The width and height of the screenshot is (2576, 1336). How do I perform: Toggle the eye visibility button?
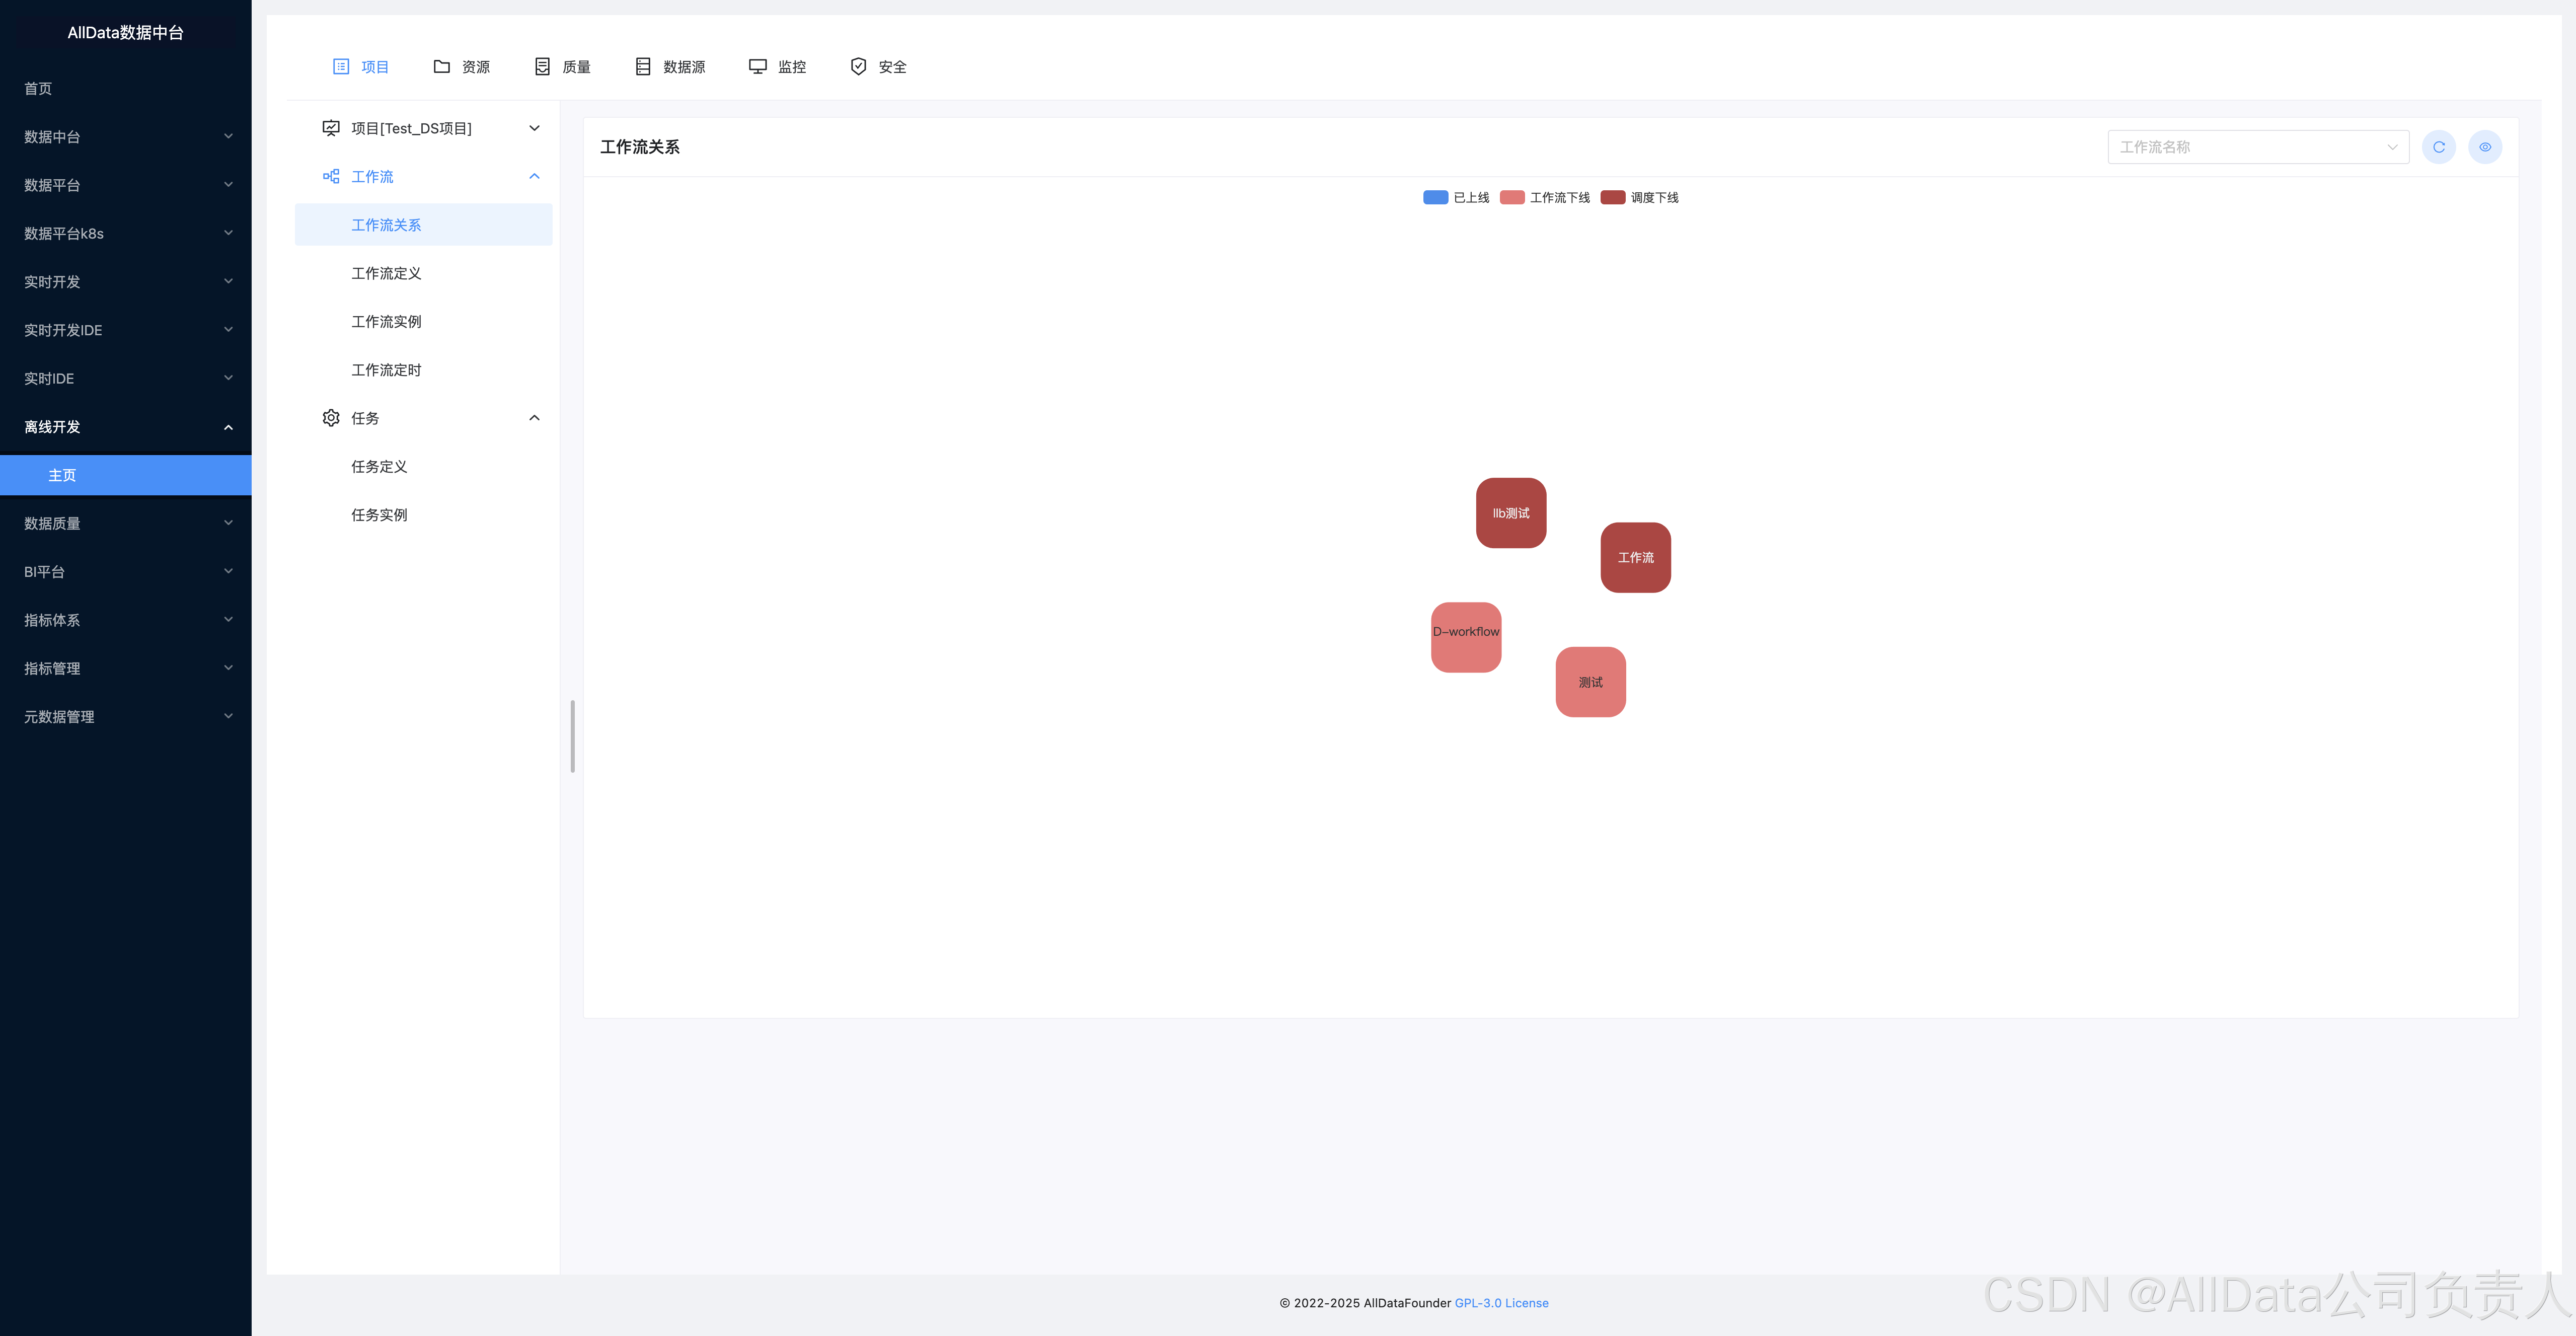pos(2484,147)
